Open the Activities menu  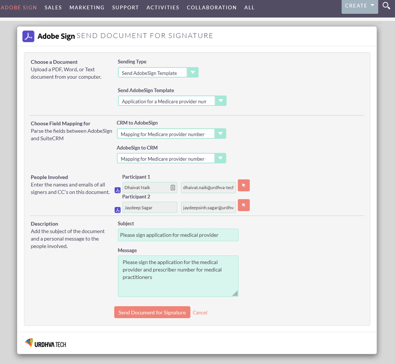(163, 7)
